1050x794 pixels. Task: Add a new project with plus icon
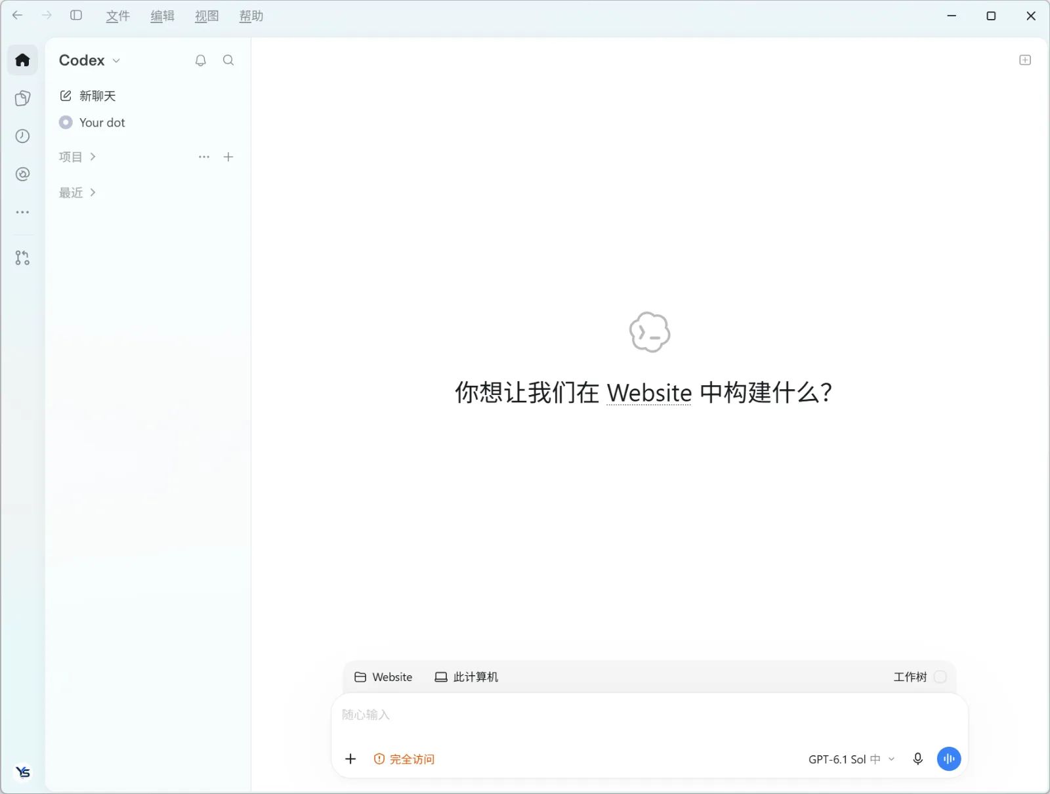(228, 157)
